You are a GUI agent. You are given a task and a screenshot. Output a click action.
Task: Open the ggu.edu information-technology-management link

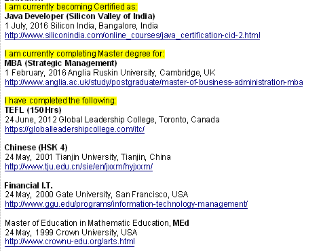click(x=126, y=204)
